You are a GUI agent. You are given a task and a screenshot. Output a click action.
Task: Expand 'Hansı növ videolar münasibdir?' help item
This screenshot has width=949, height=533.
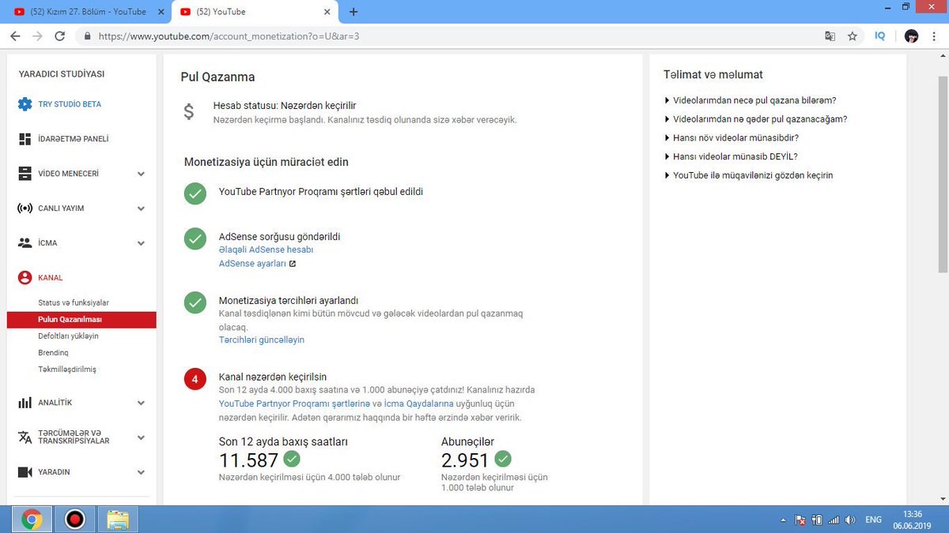coord(730,137)
